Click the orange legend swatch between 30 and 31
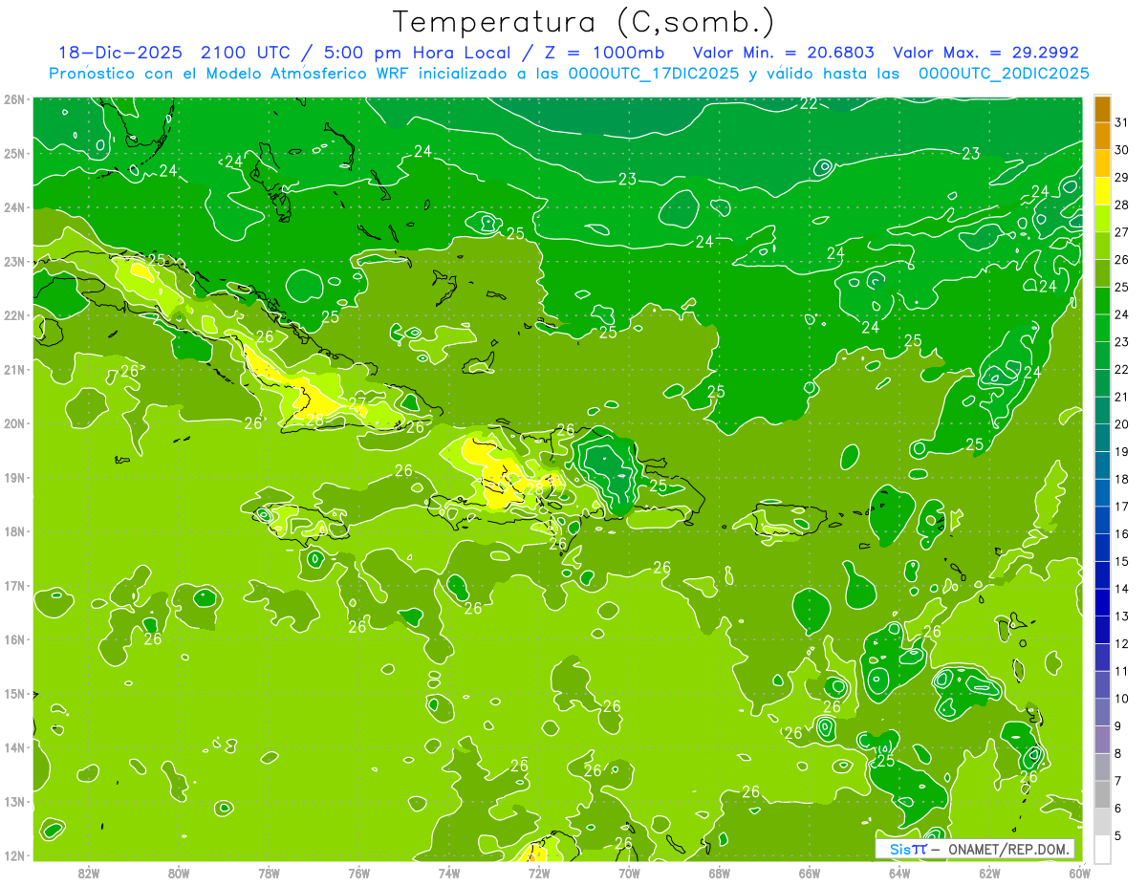1147x886 pixels. pos(1102,137)
